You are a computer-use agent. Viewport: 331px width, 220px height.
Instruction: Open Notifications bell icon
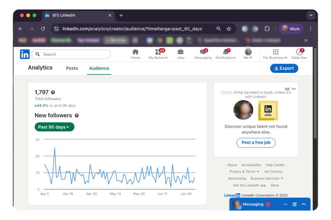click(226, 52)
